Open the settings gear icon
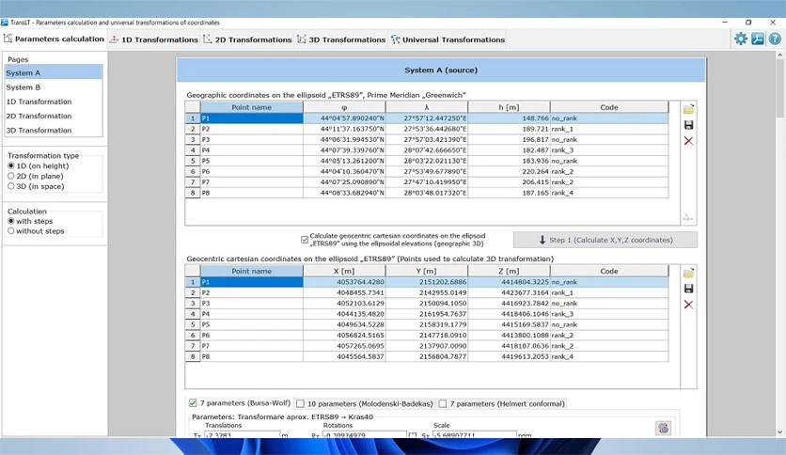 pos(740,39)
